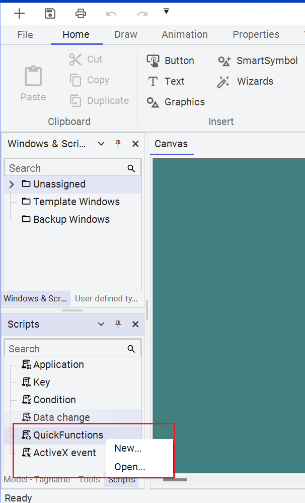Select the Canvas tab
The height and width of the screenshot is (503, 305).
171,144
